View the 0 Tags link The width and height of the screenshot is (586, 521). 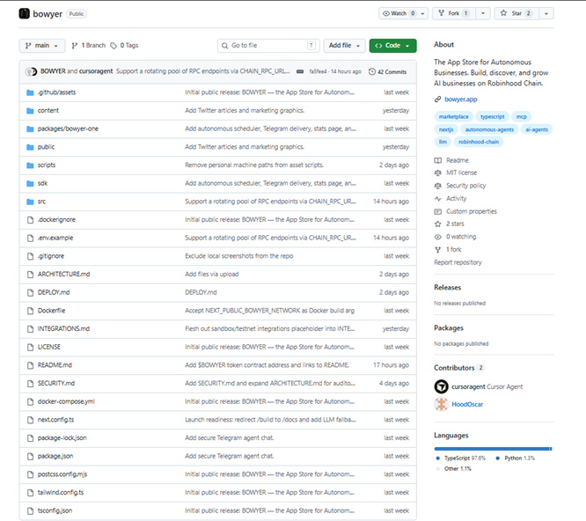124,46
